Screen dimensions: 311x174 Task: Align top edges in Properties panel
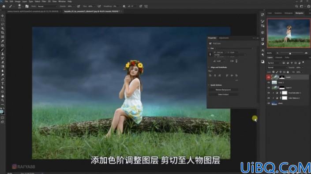point(227,76)
